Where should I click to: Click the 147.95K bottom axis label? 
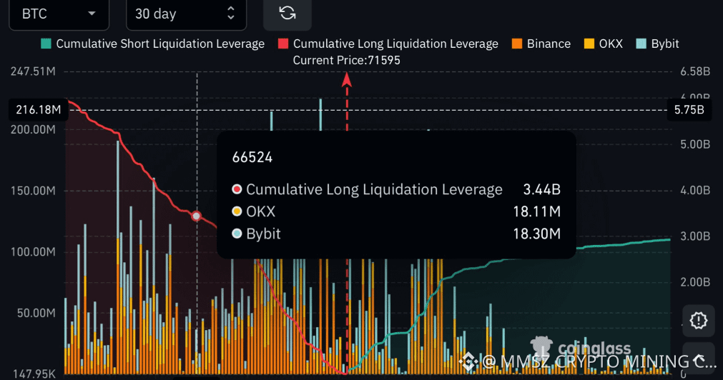point(34,374)
